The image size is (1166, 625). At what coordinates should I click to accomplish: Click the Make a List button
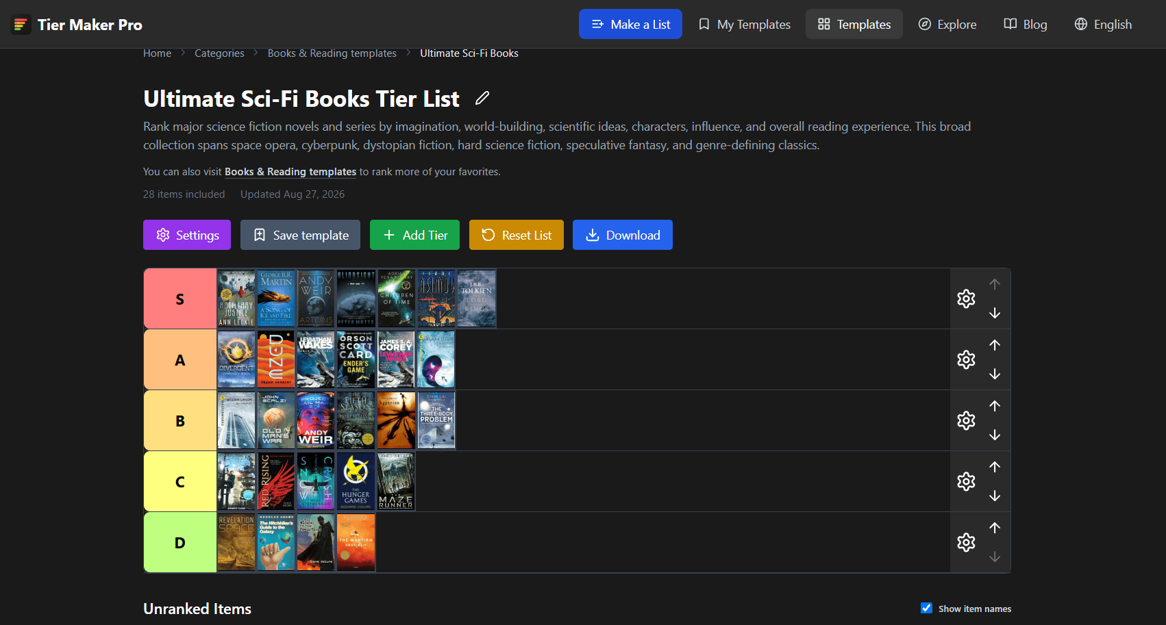[630, 24]
